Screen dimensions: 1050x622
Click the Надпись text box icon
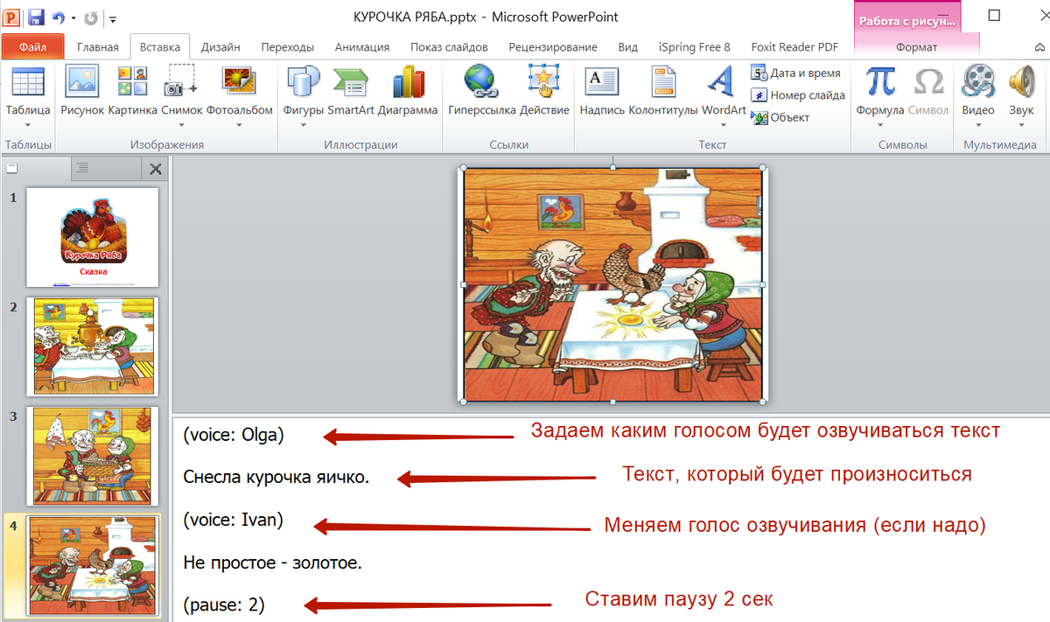(x=602, y=82)
